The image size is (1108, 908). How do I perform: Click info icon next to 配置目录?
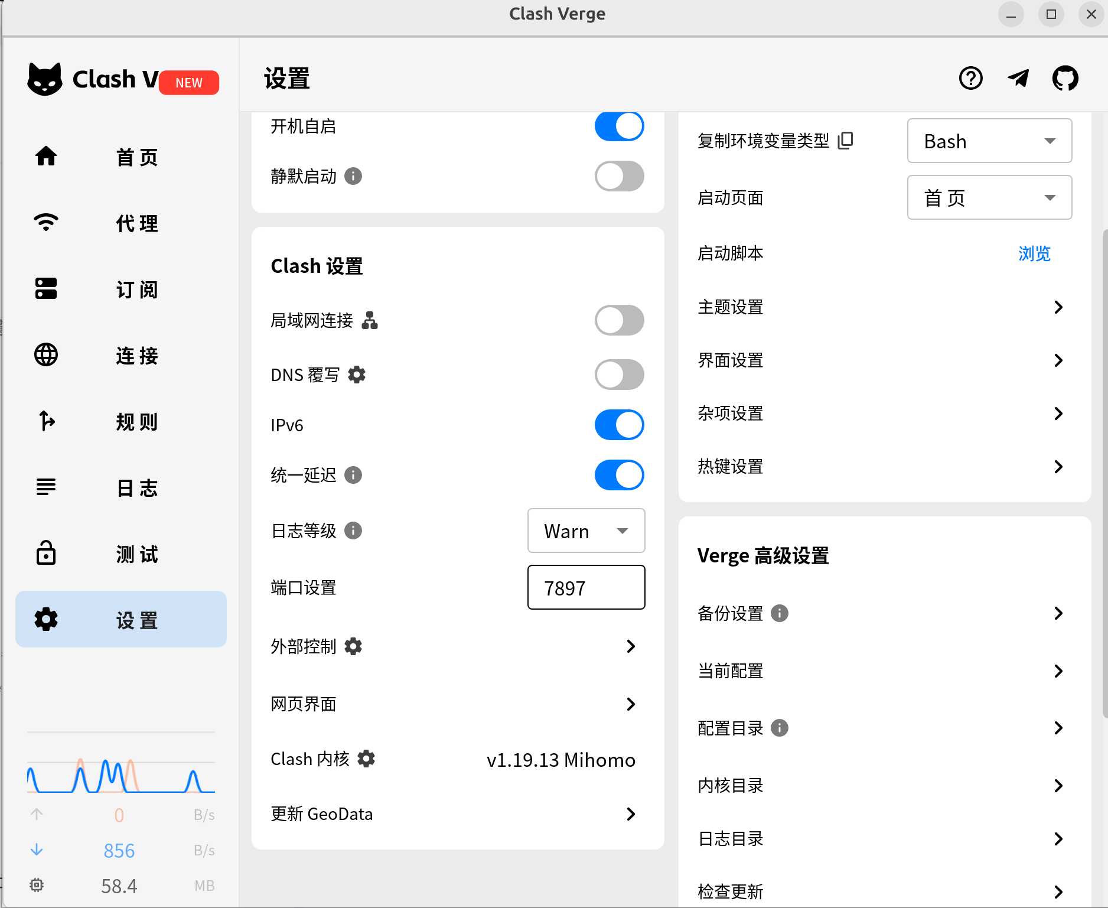click(x=780, y=728)
